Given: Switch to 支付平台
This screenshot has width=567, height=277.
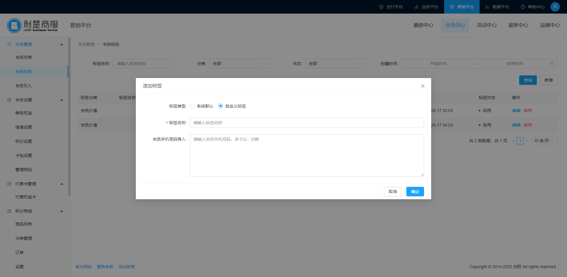Looking at the screenshot, I should click(x=391, y=7).
